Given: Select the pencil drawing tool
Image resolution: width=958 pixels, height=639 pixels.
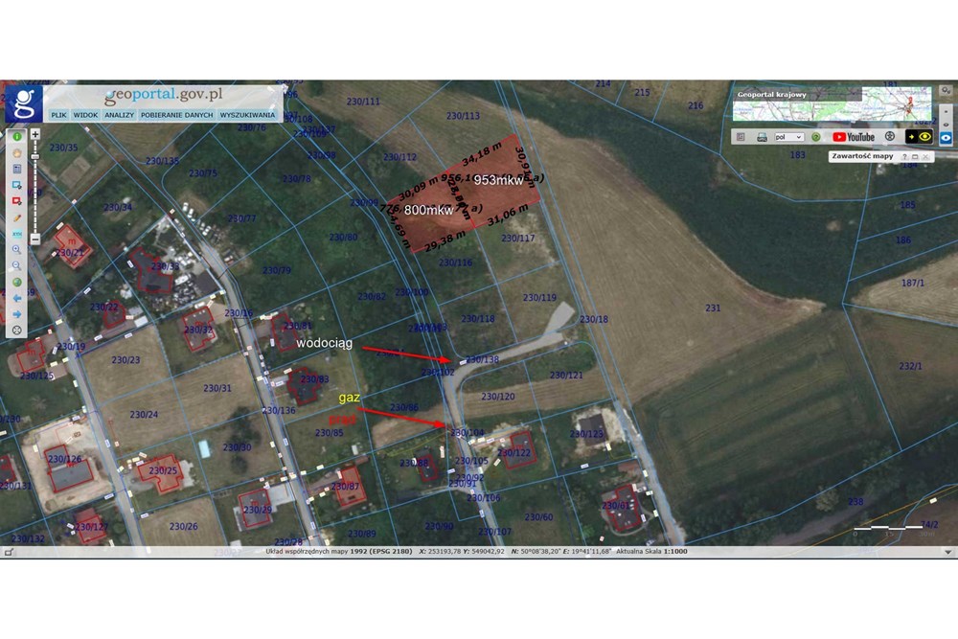Looking at the screenshot, I should (x=16, y=217).
